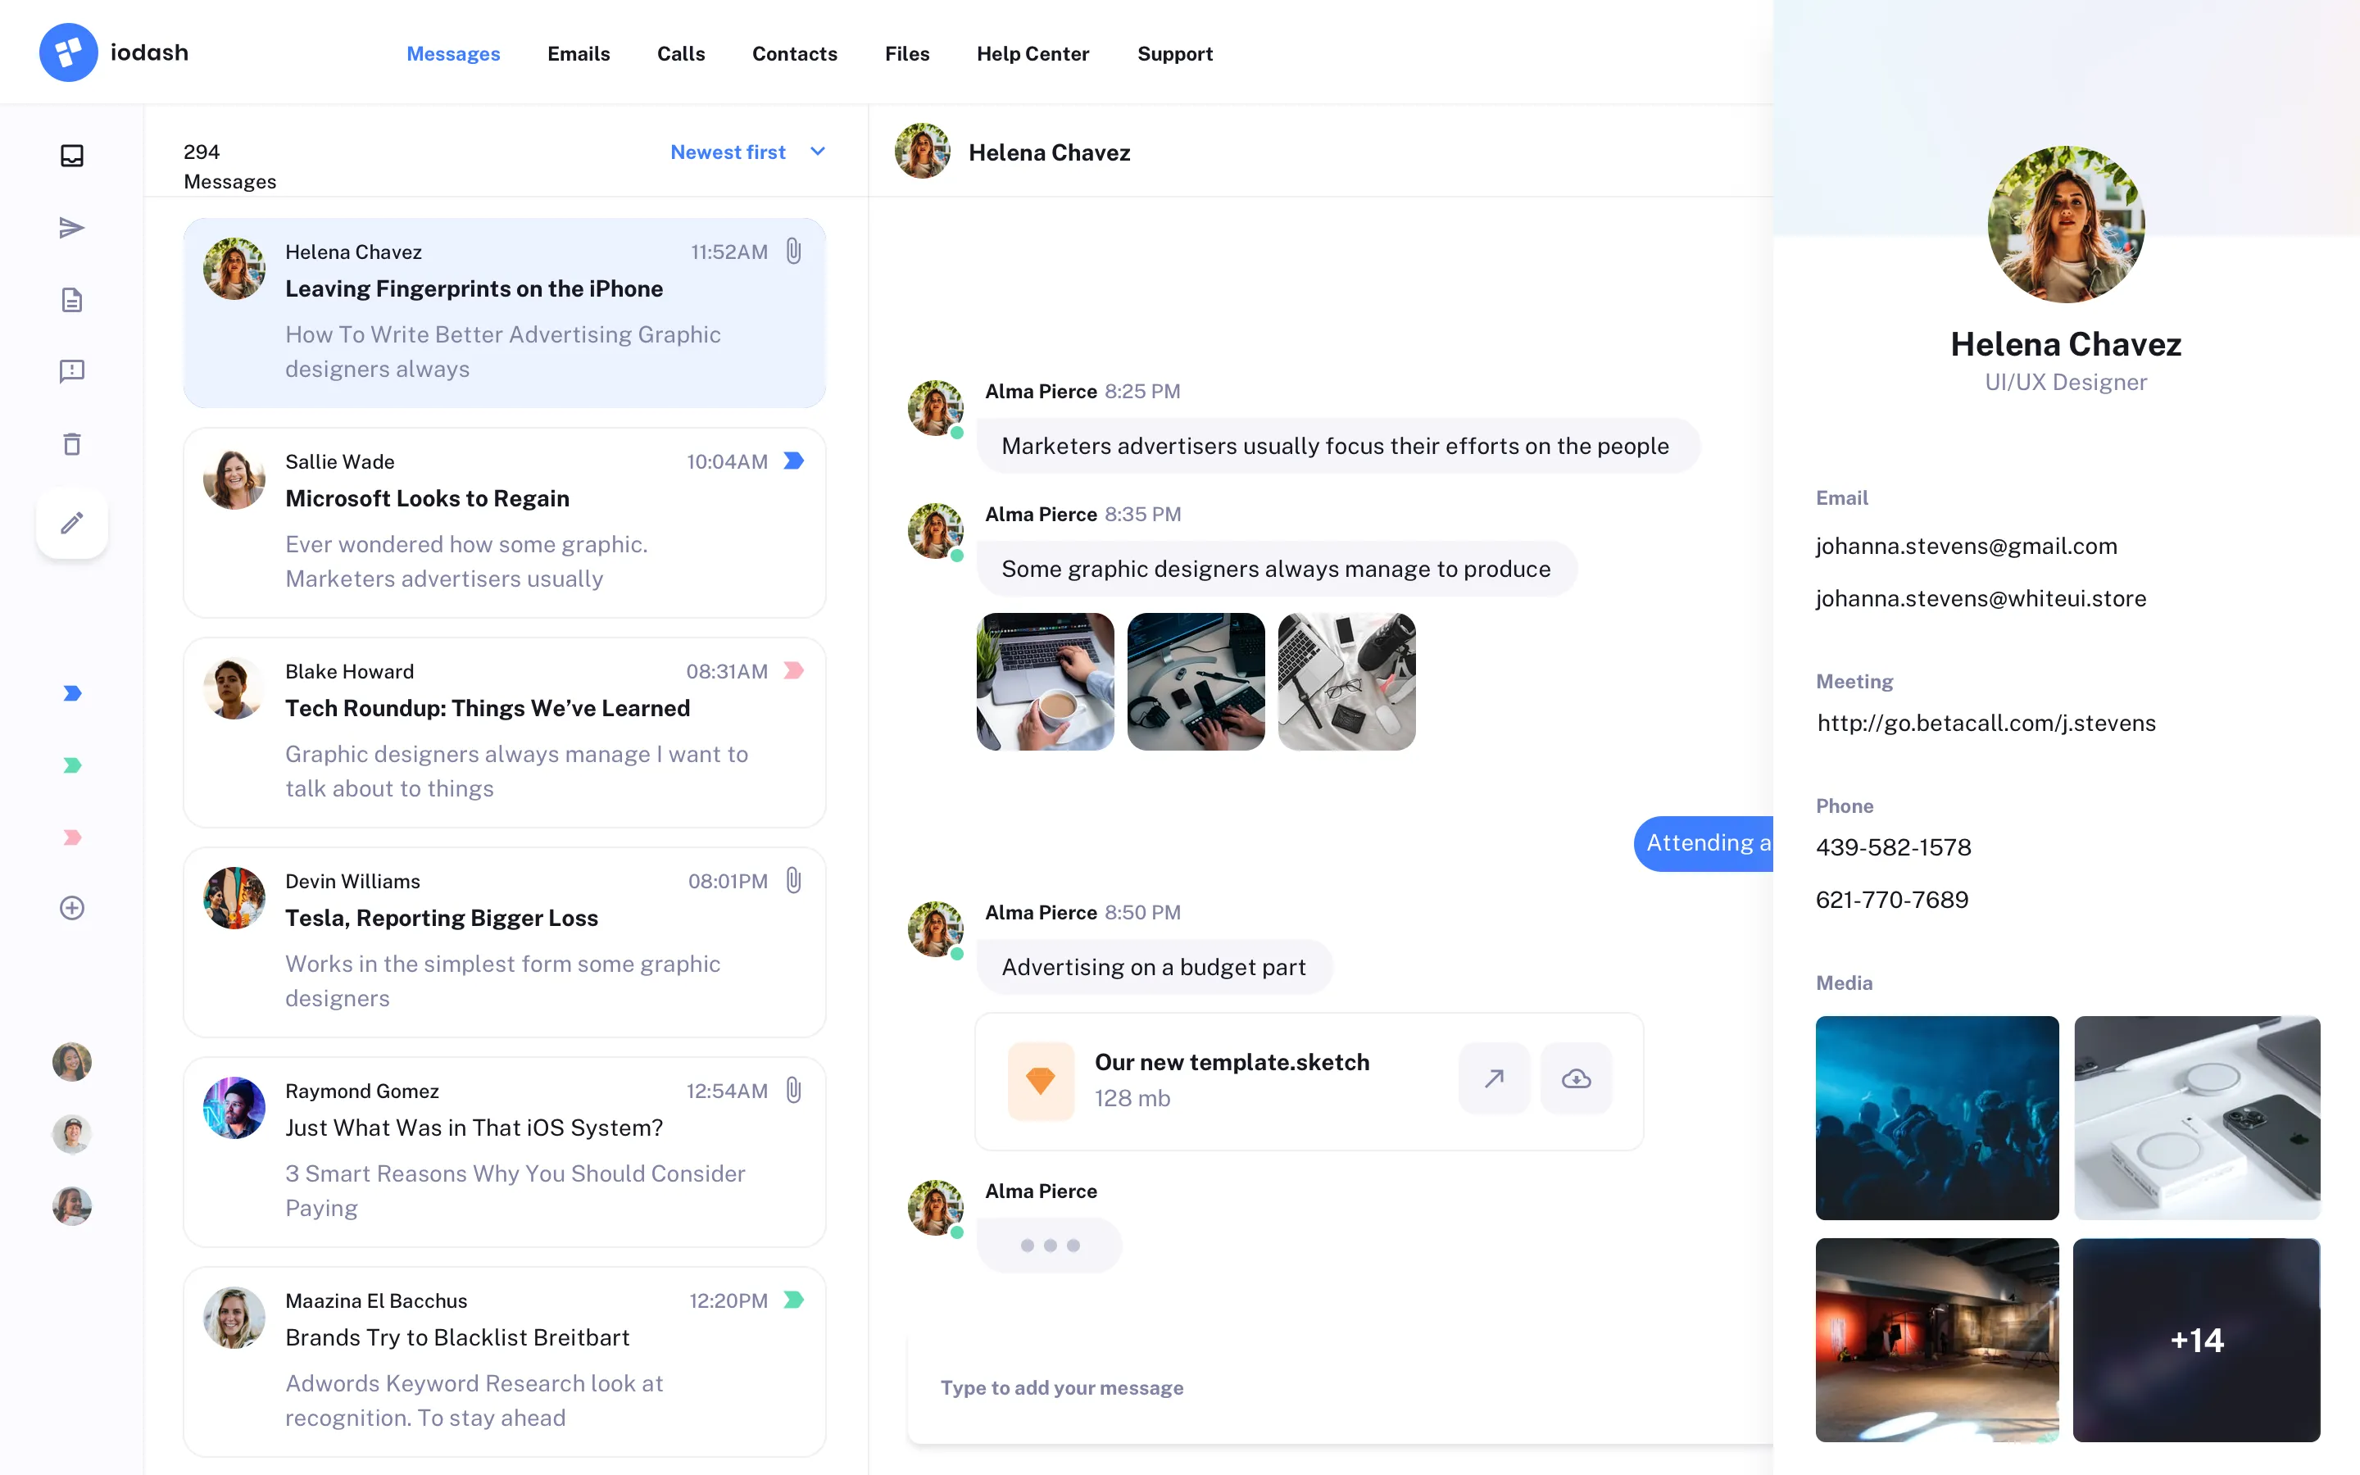The height and width of the screenshot is (1475, 2360).
Task: Toggle the blue tag filter
Action: click(71, 692)
